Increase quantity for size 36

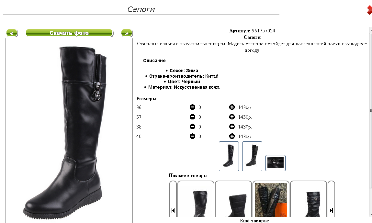coord(232,107)
